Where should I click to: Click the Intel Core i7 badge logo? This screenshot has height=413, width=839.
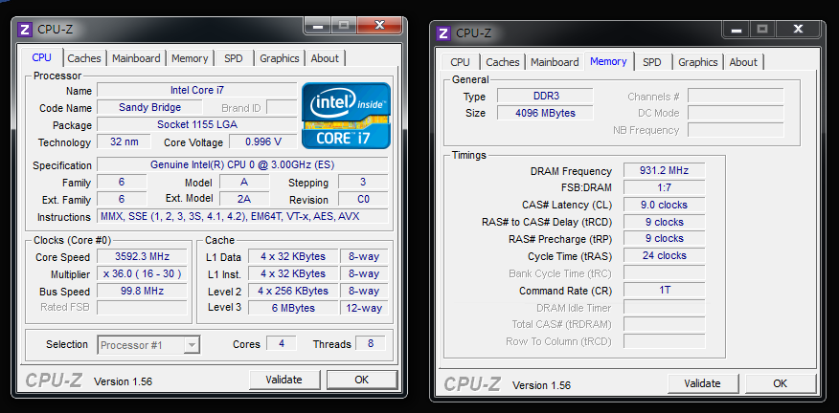346,116
